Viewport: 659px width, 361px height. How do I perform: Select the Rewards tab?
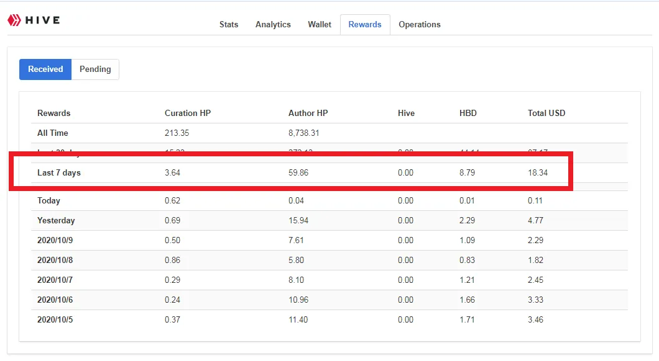(365, 24)
